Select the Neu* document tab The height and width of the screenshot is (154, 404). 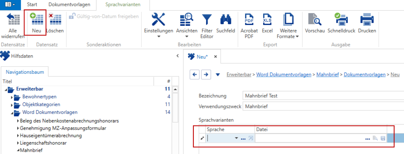(202, 57)
